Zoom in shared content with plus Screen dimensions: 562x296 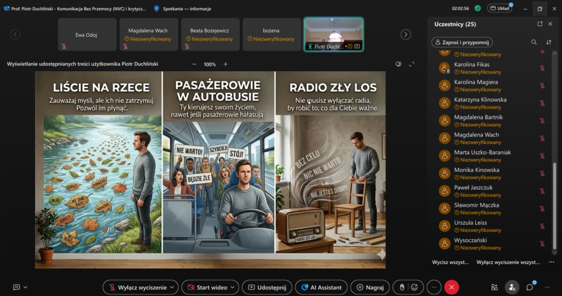pyautogui.click(x=226, y=64)
